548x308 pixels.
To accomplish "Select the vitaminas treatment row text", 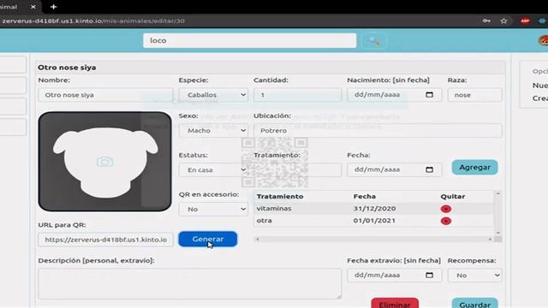I will pos(274,209).
